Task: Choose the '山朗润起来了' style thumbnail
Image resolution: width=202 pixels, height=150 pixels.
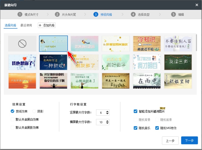Action: coord(84,81)
